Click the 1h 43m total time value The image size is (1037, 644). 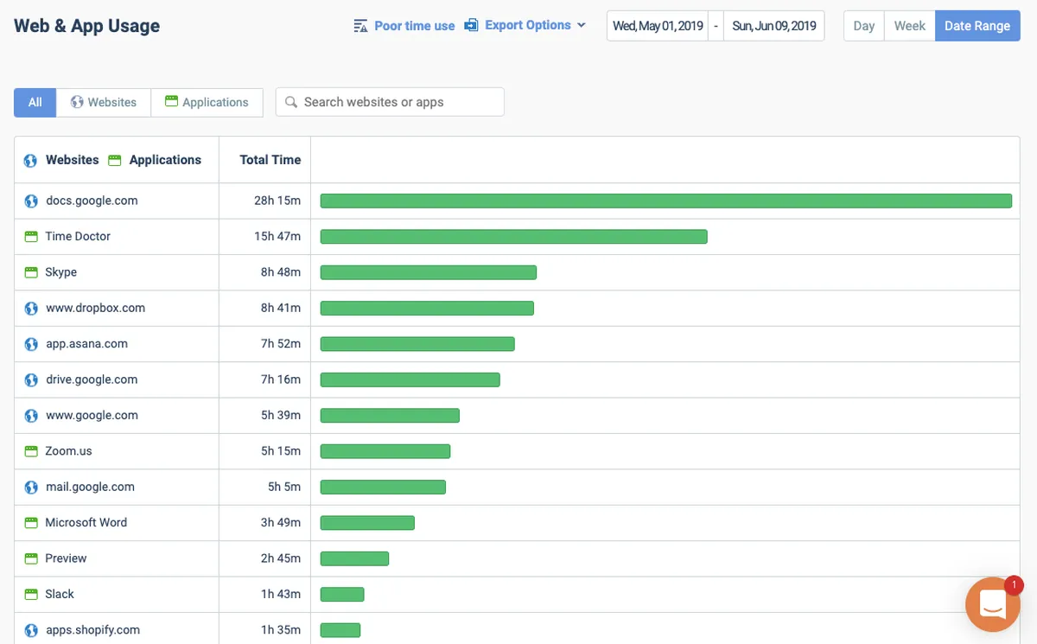281,594
